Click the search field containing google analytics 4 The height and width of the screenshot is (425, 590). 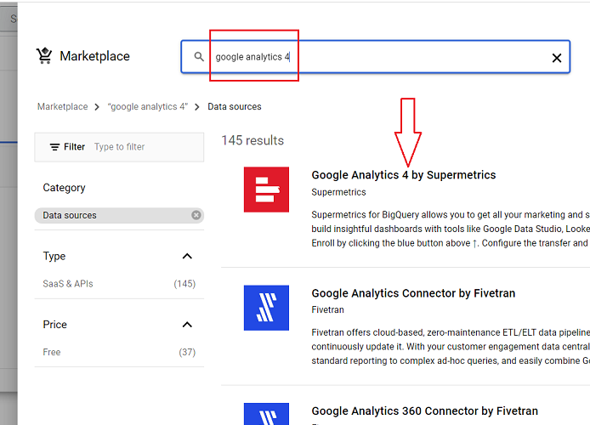pos(375,57)
